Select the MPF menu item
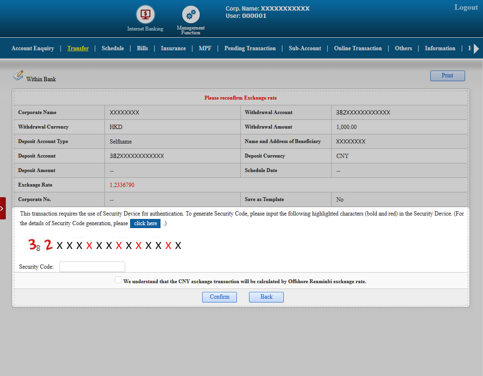 (x=205, y=48)
